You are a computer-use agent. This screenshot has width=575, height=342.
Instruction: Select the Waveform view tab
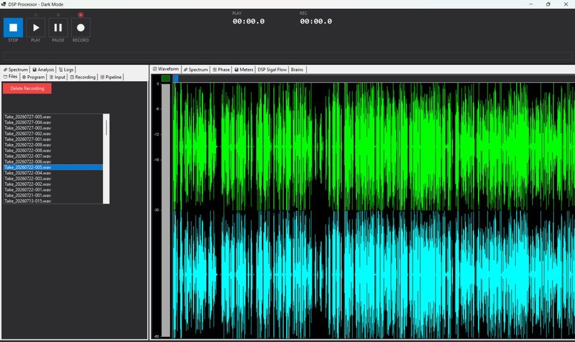click(165, 69)
